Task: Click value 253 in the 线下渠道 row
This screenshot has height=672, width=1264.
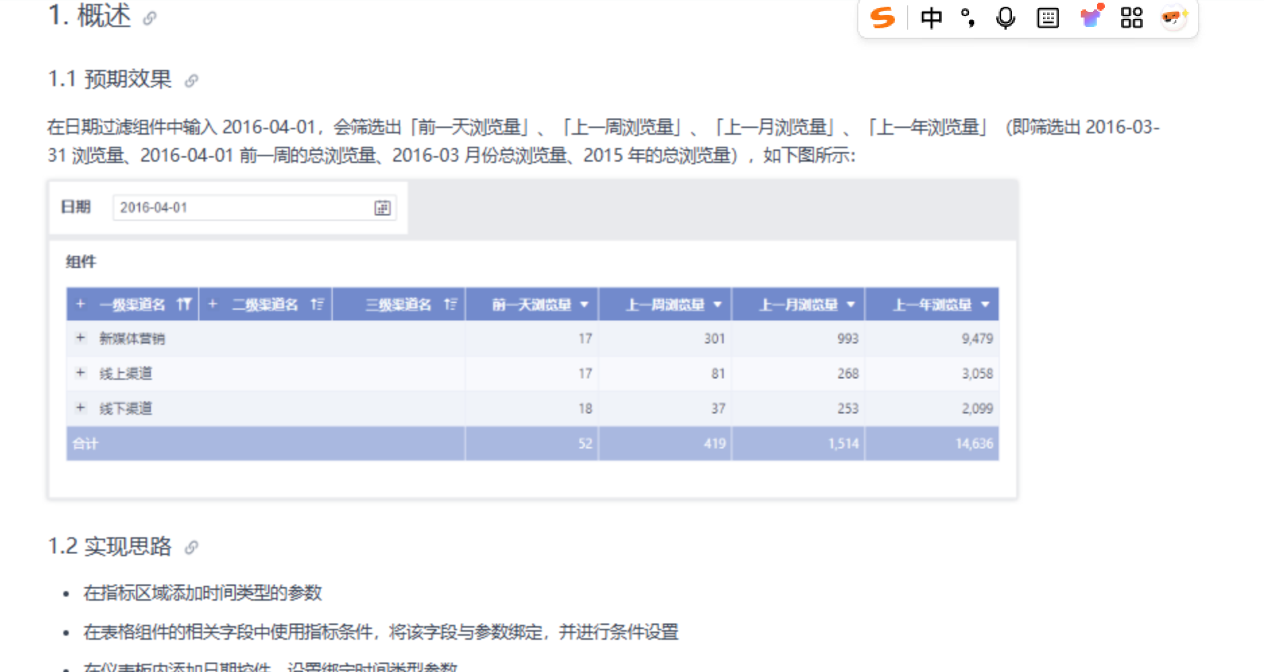Action: (x=848, y=409)
